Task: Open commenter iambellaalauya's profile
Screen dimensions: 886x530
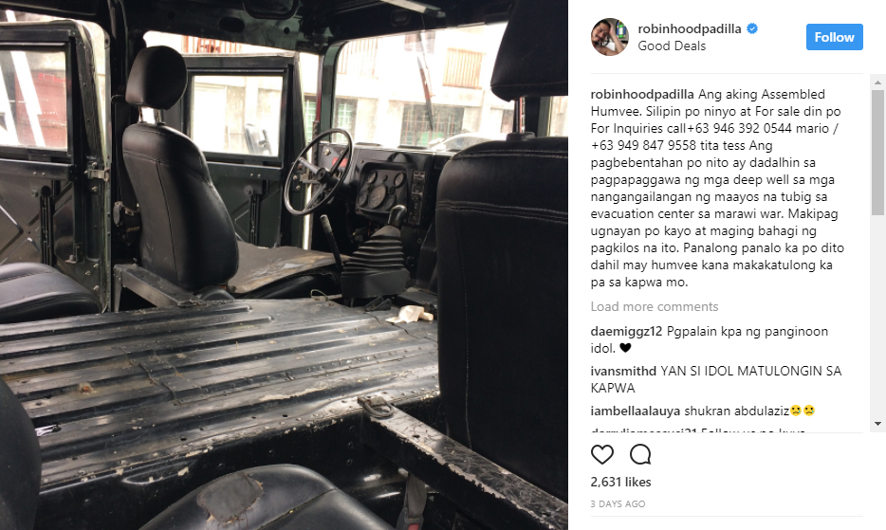Action: pyautogui.click(x=636, y=411)
